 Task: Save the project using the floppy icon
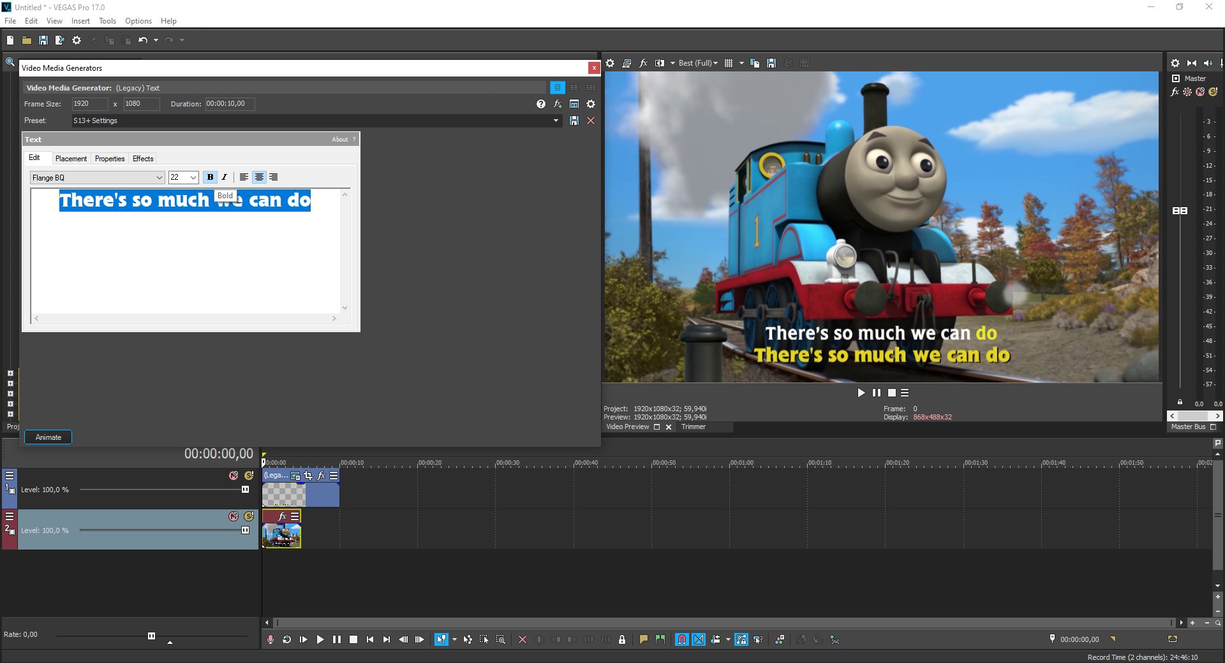point(43,40)
